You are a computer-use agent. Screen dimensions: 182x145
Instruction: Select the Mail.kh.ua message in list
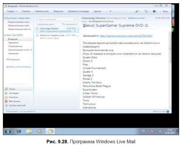[57, 36]
